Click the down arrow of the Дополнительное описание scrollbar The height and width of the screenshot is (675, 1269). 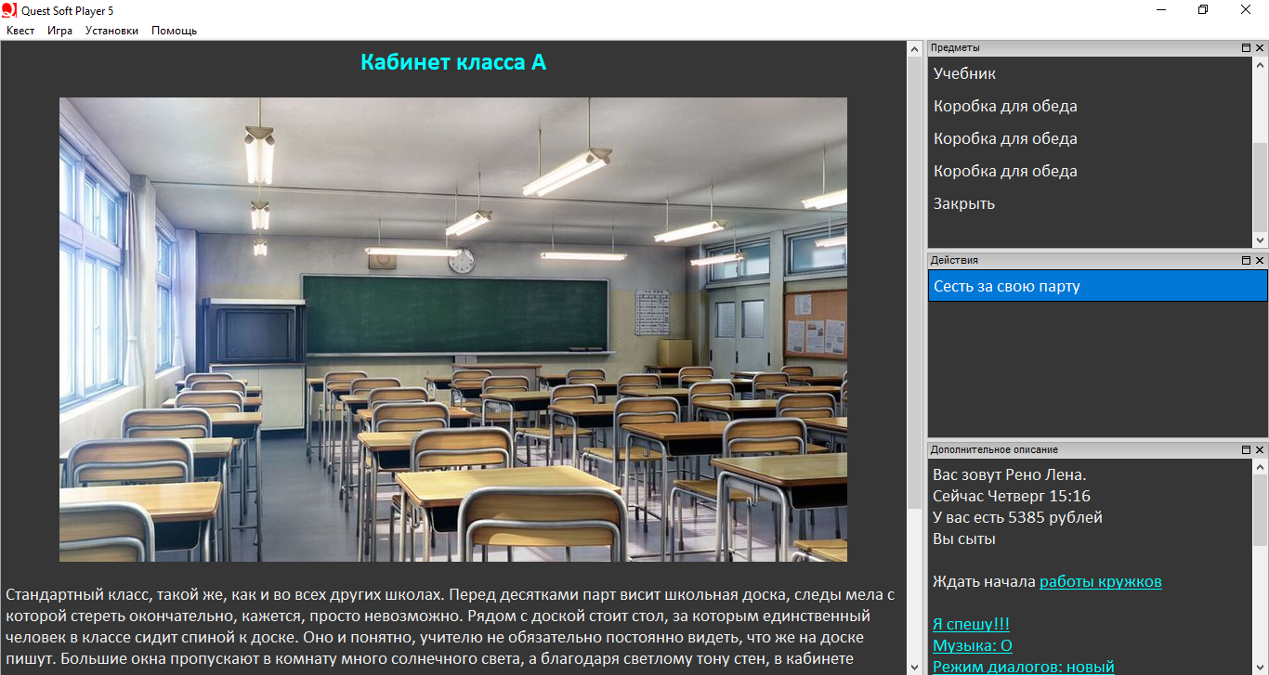[x=1260, y=667]
